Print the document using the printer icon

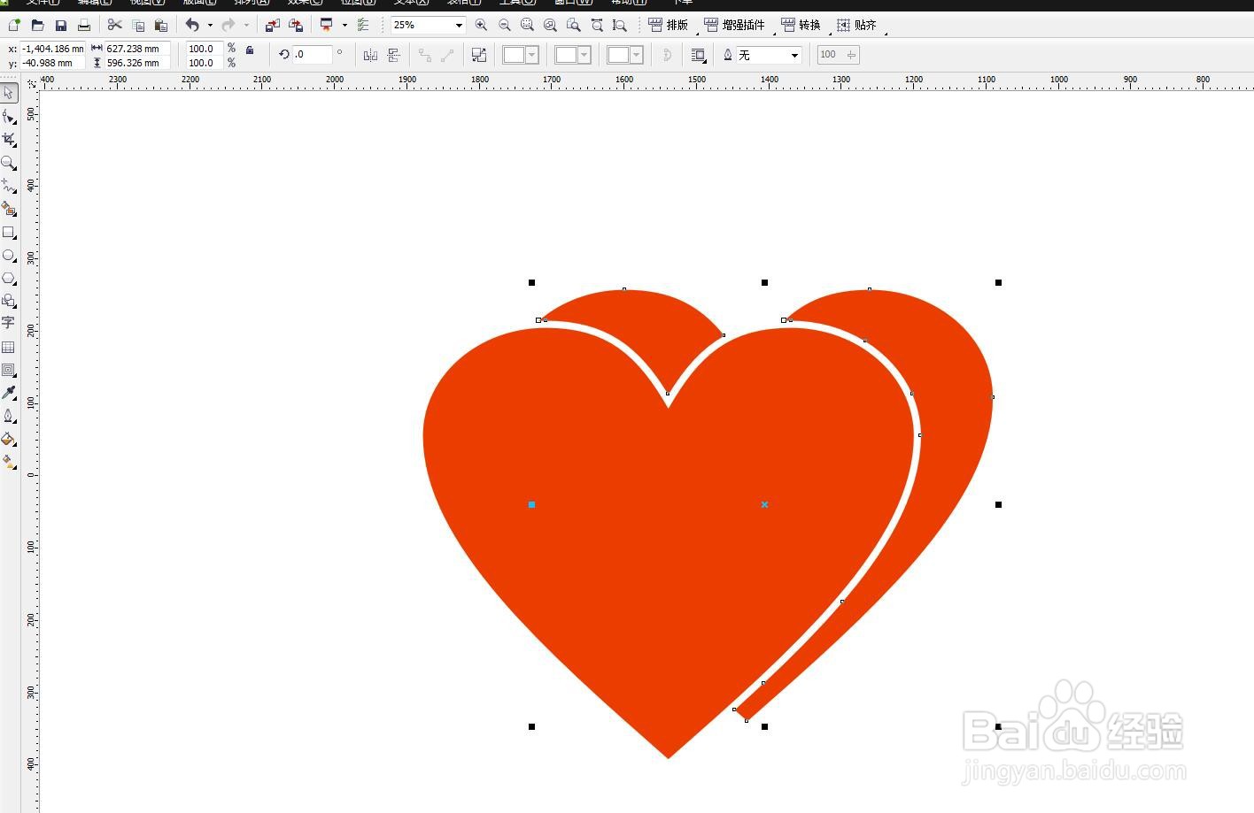click(84, 26)
